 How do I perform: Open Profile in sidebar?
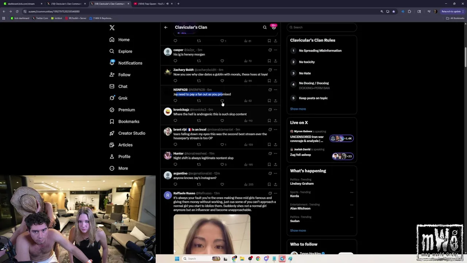[120, 156]
